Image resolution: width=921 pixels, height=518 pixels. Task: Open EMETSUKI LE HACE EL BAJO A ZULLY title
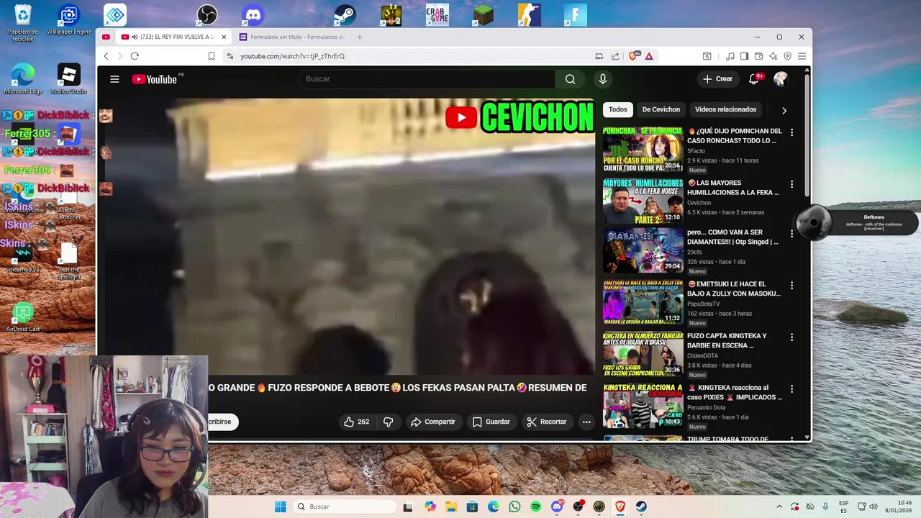pyautogui.click(x=733, y=288)
